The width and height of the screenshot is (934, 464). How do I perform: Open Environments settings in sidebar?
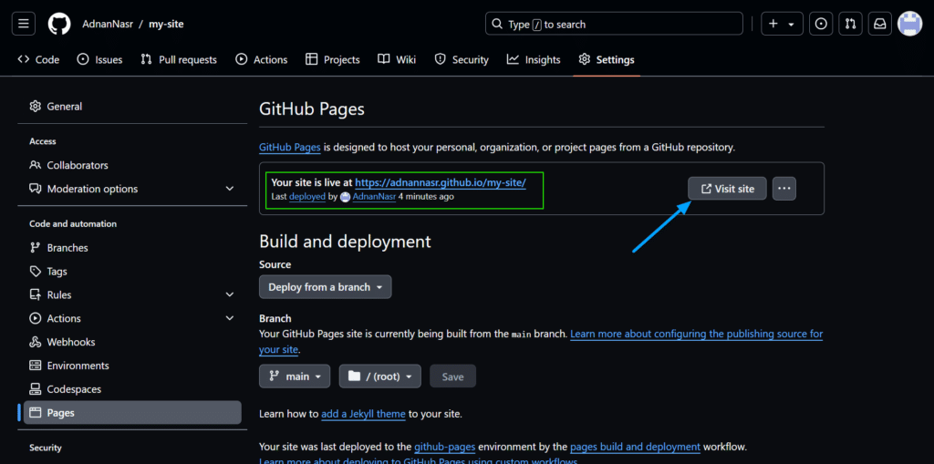click(132, 366)
